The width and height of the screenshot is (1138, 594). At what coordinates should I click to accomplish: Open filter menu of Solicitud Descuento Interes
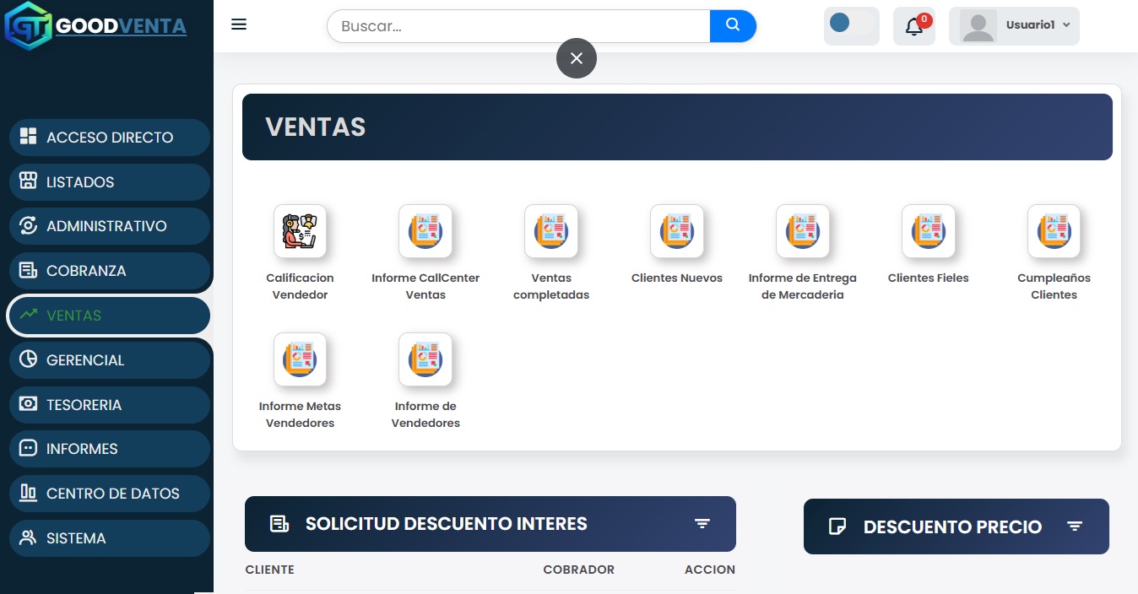click(x=702, y=524)
